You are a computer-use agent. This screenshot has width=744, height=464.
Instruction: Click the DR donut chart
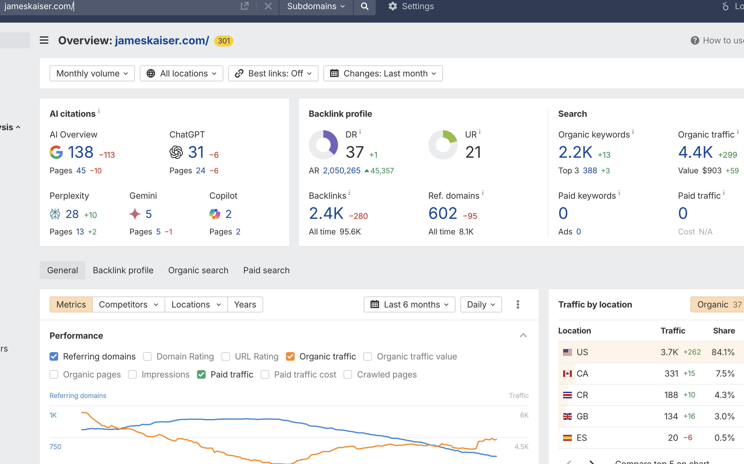tap(323, 145)
